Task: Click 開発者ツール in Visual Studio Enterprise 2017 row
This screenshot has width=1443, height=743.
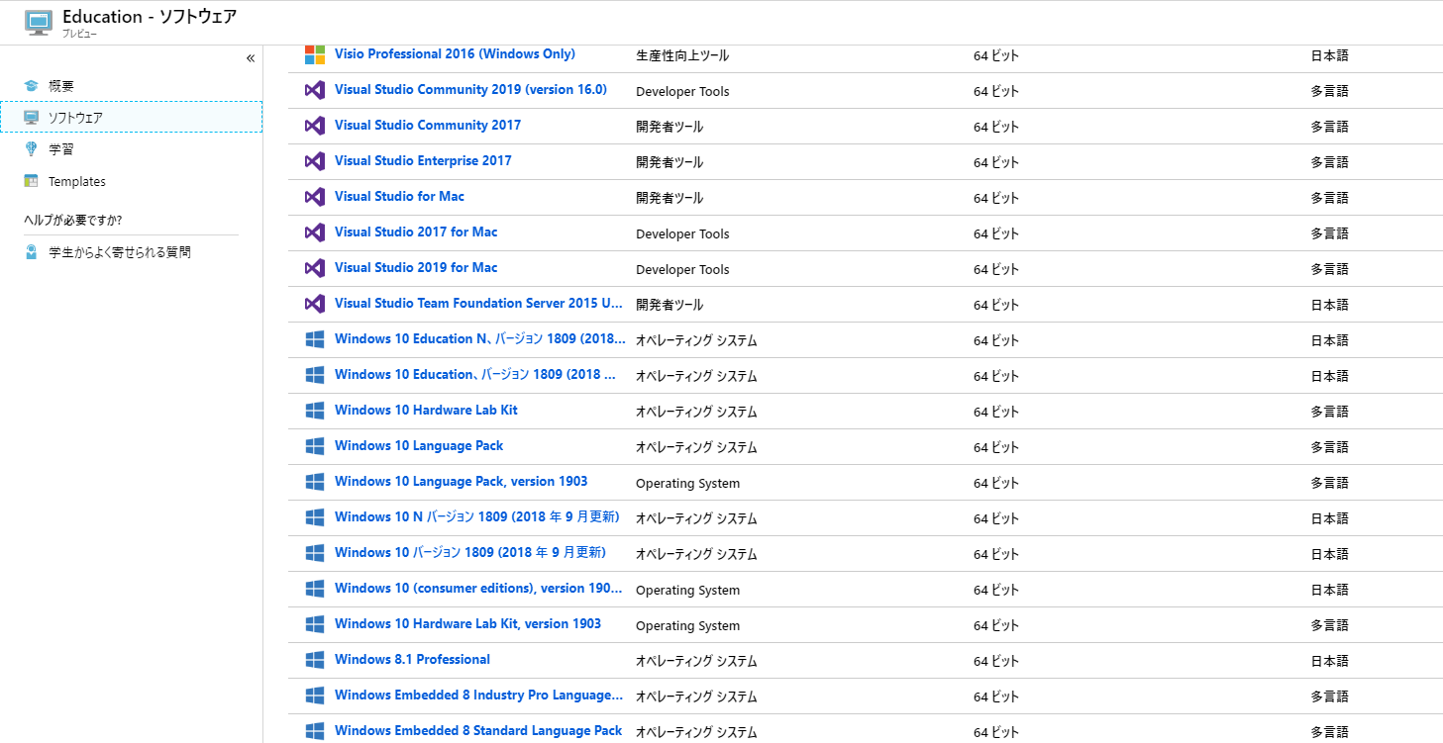Action: click(670, 162)
